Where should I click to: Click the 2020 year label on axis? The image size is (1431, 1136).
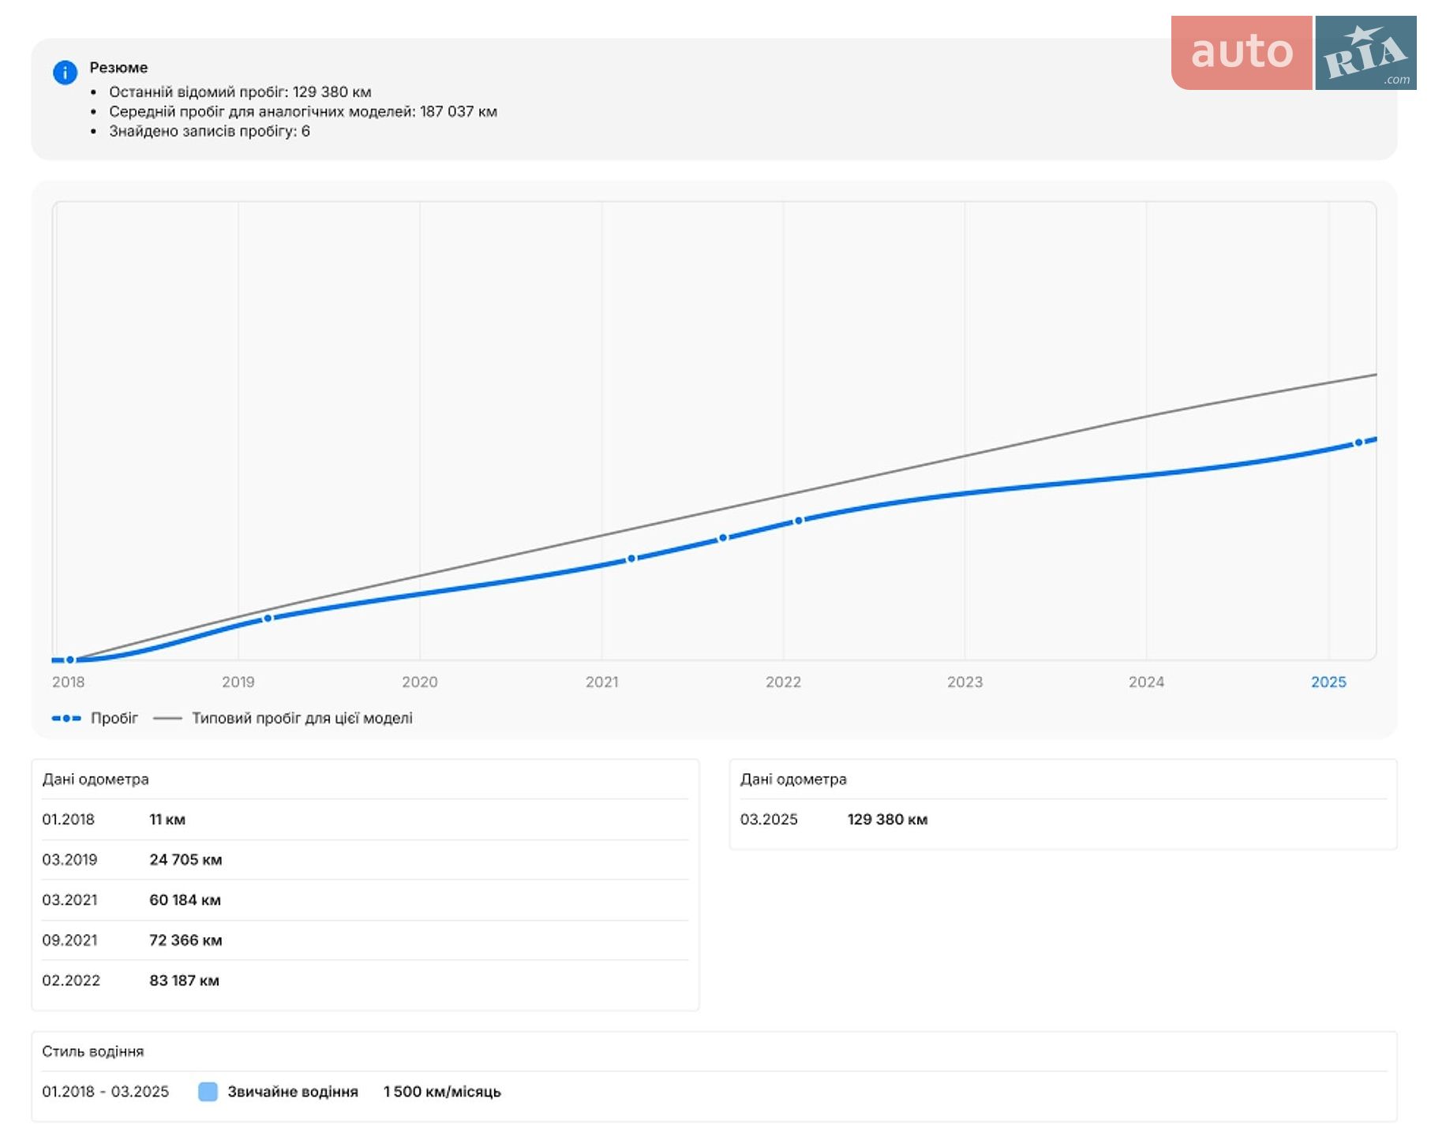tap(419, 682)
